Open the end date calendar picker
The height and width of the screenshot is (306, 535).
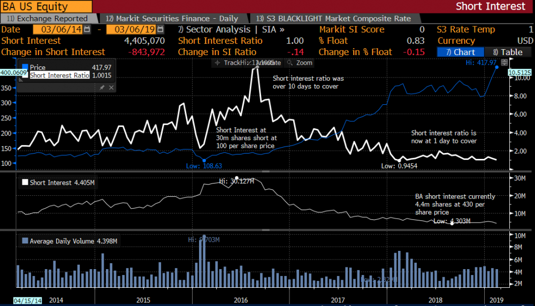tap(160, 29)
